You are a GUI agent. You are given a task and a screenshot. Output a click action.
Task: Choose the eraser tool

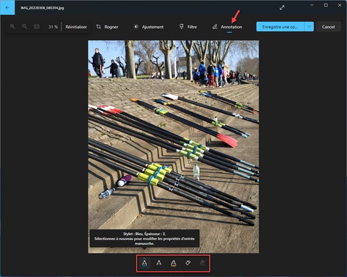tap(188, 263)
